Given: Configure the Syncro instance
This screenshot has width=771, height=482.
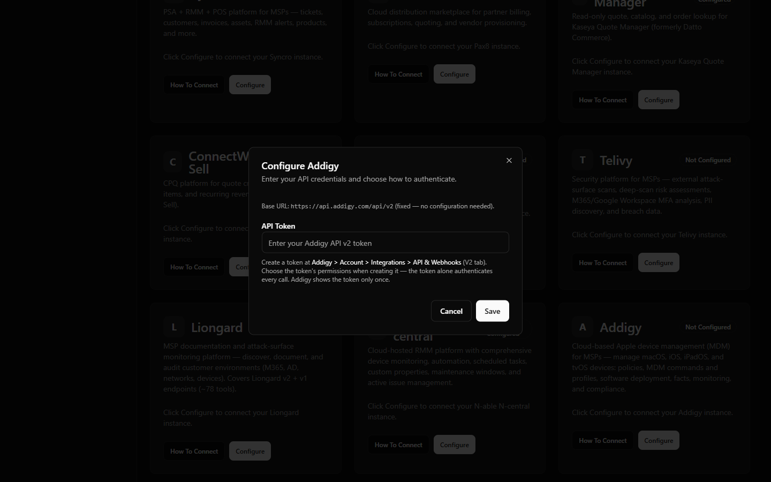Looking at the screenshot, I should [x=250, y=85].
